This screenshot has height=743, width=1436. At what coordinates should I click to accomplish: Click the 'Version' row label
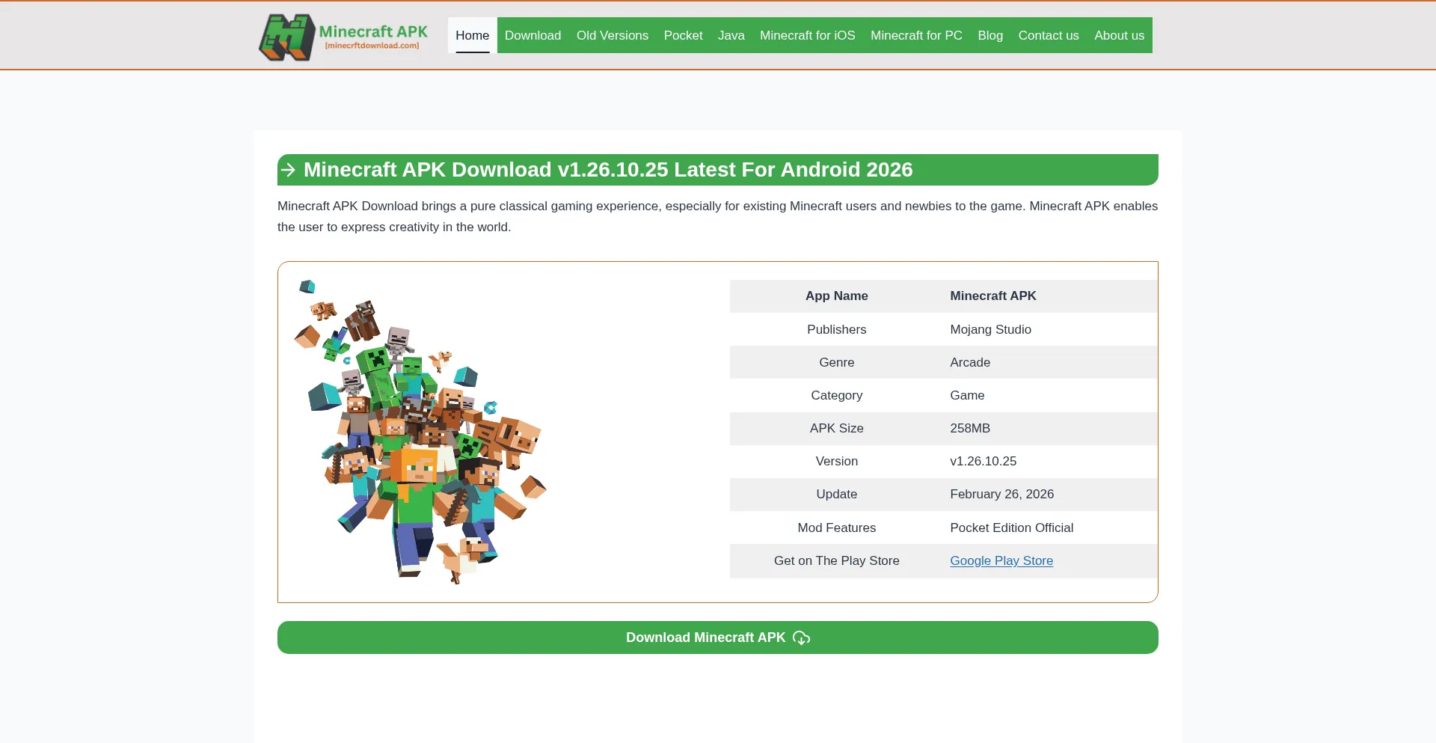837,461
